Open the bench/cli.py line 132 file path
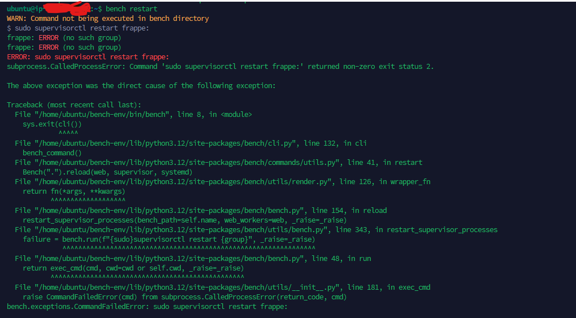 coord(166,143)
